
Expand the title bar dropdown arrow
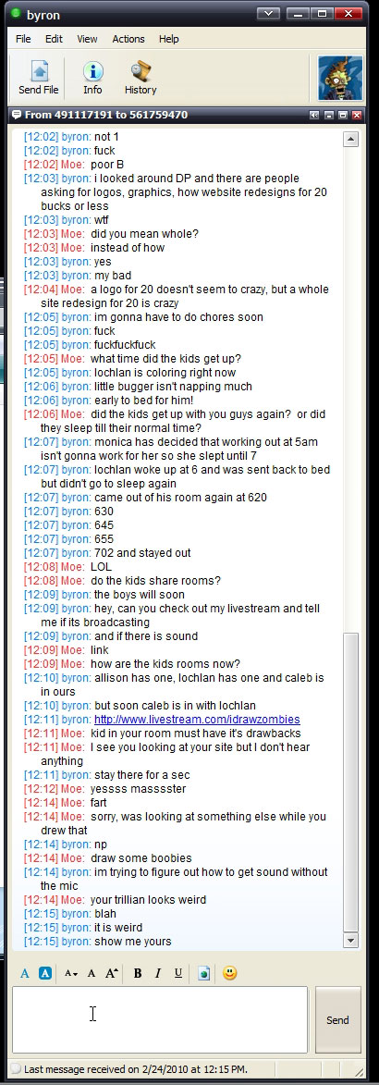pyautogui.click(x=268, y=14)
